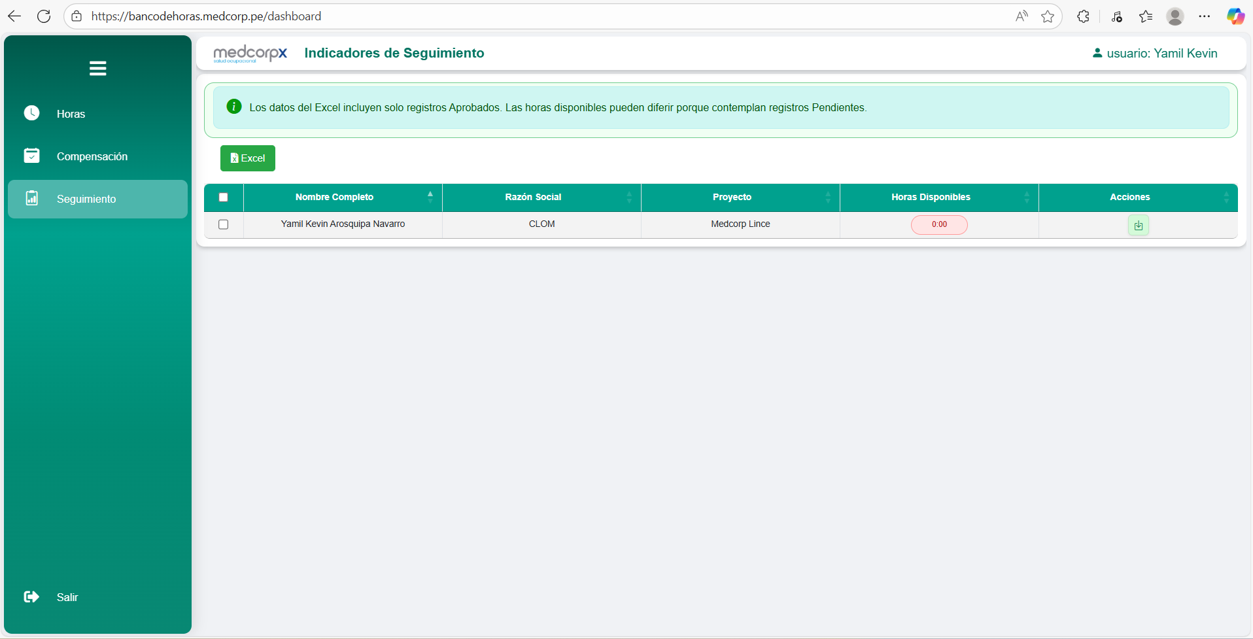Log out using Salir
The width and height of the screenshot is (1253, 639).
click(x=67, y=597)
